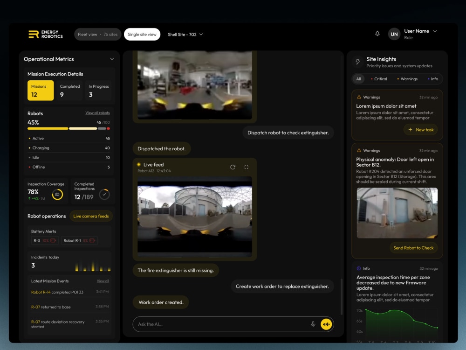Click View all mission events
Viewport: 466px width, 350px height.
pos(103,281)
